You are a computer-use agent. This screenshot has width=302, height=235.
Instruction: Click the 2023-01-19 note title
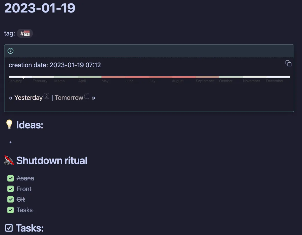(x=40, y=8)
